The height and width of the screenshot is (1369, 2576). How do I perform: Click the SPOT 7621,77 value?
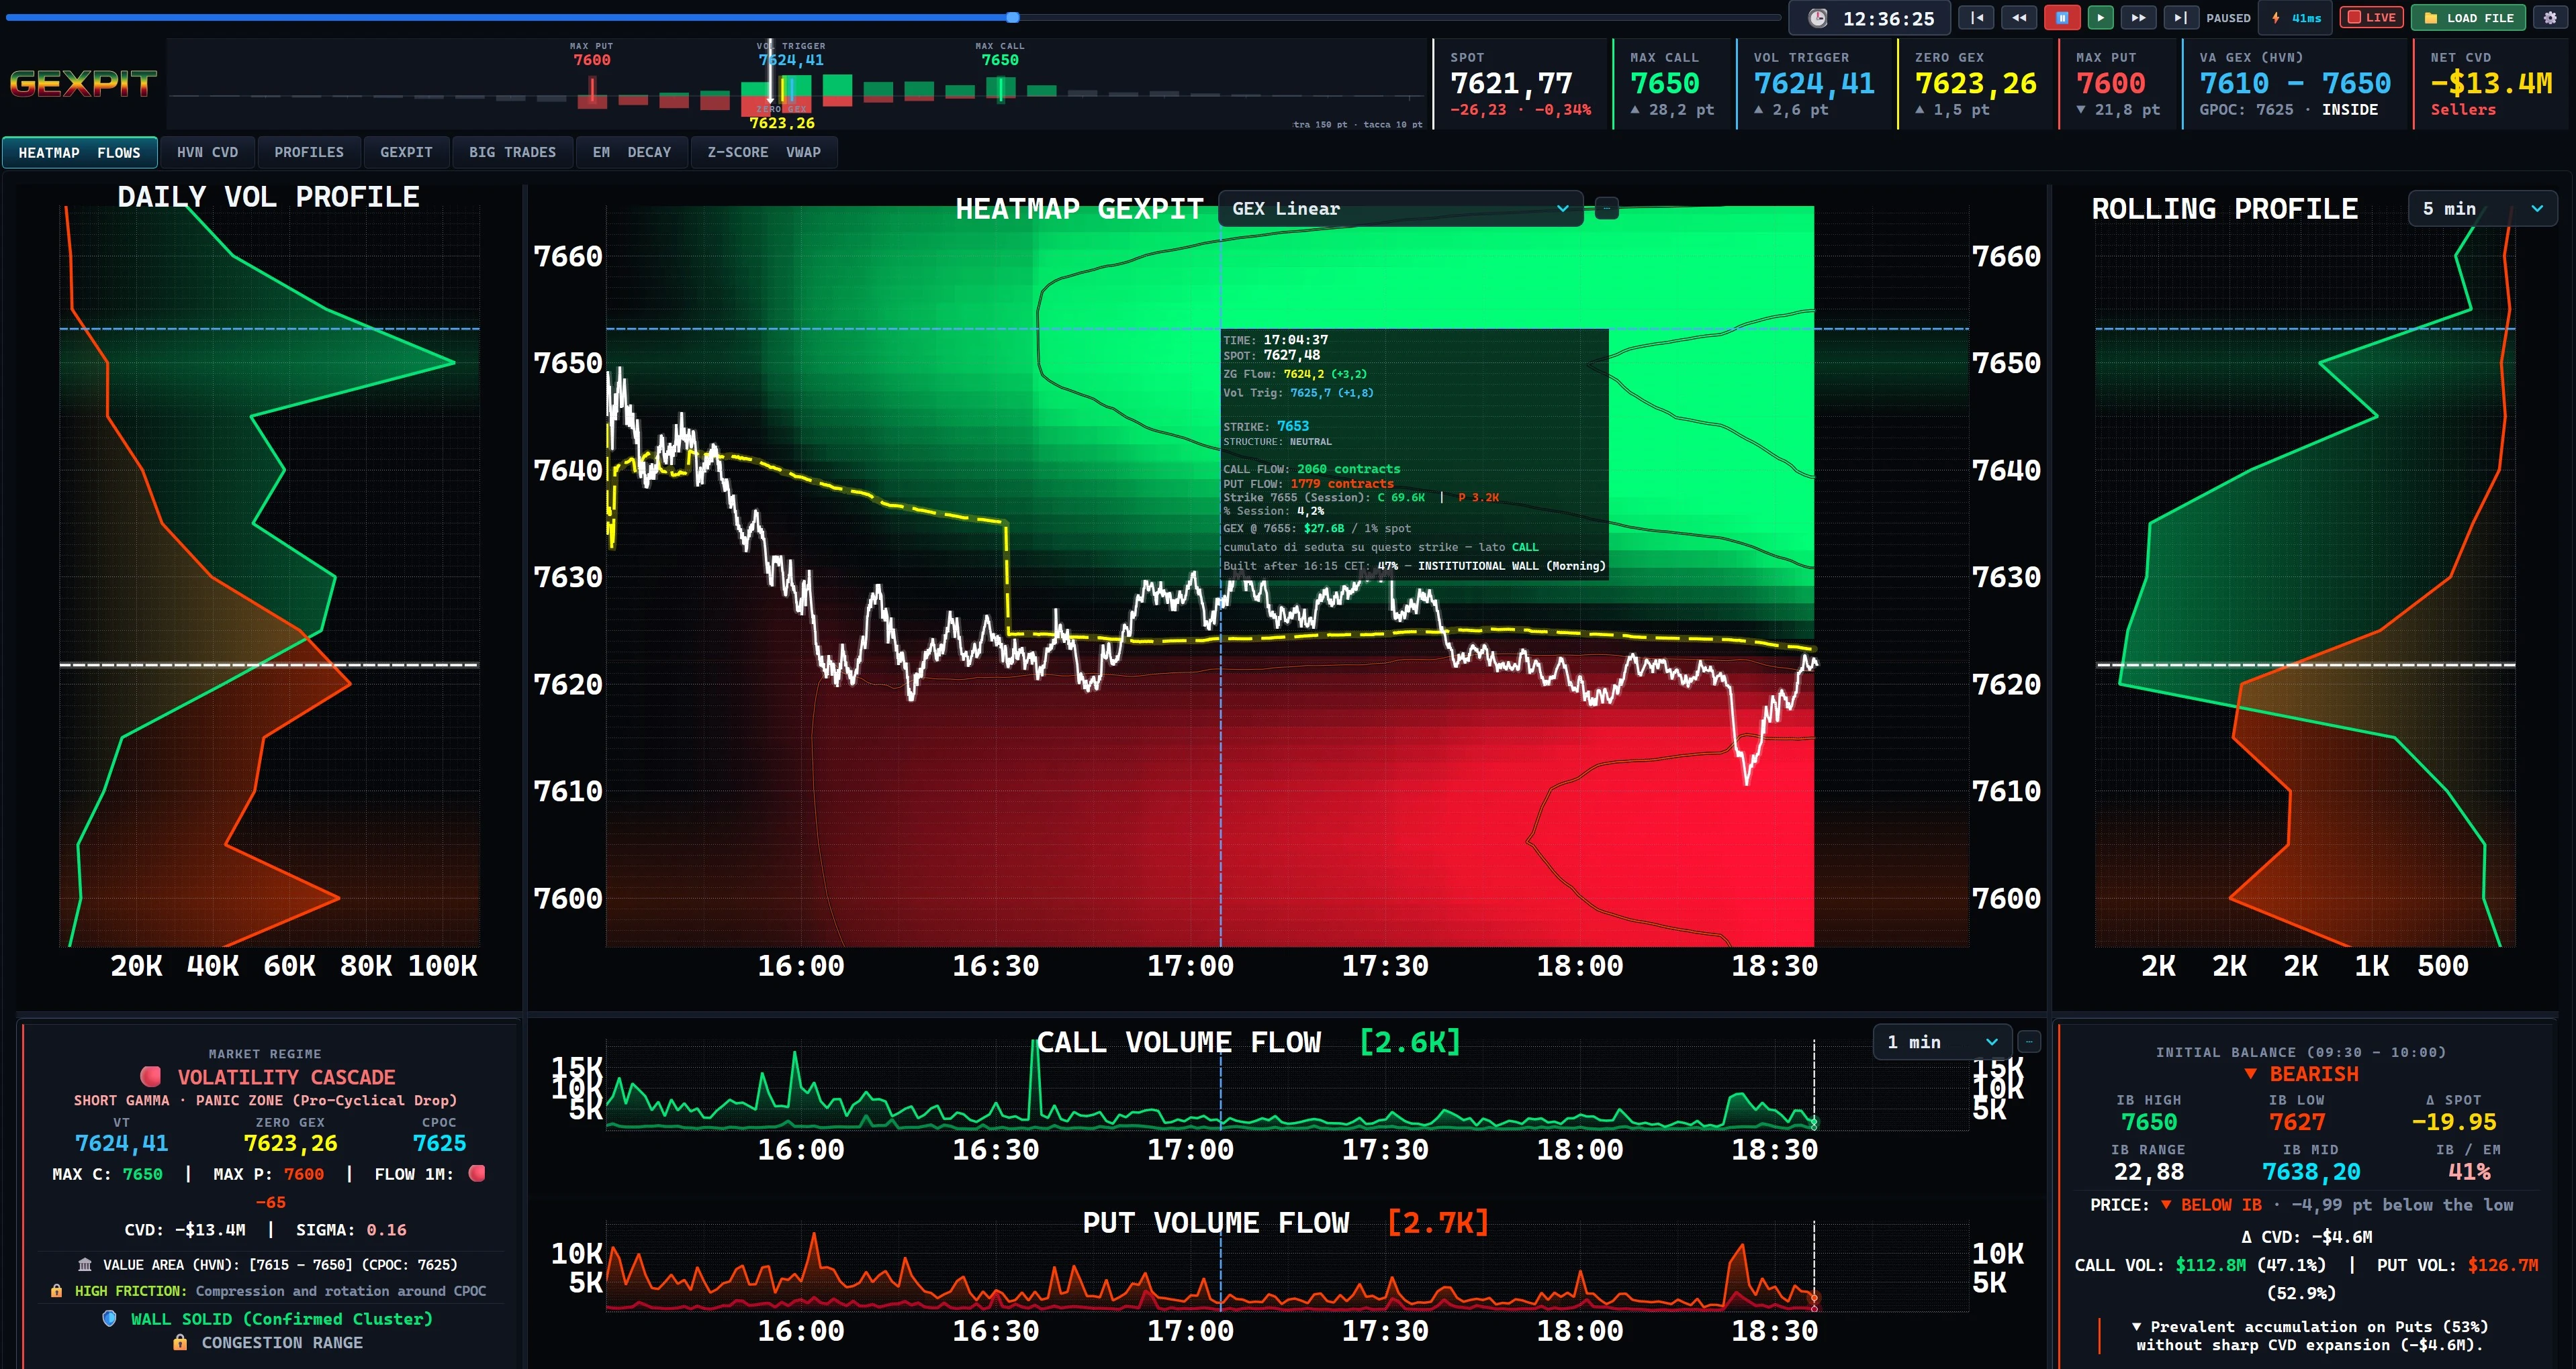point(1511,83)
